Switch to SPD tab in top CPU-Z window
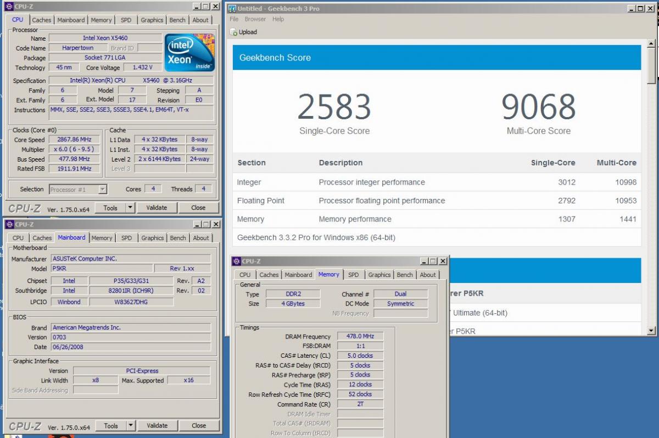Screen dimensions: 659x438 click(x=126, y=20)
